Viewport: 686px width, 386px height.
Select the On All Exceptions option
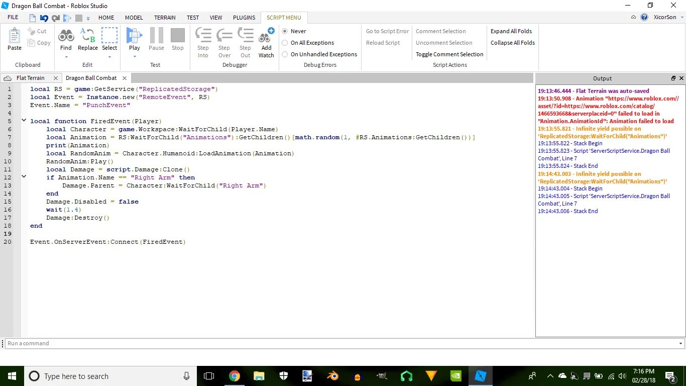(308, 43)
